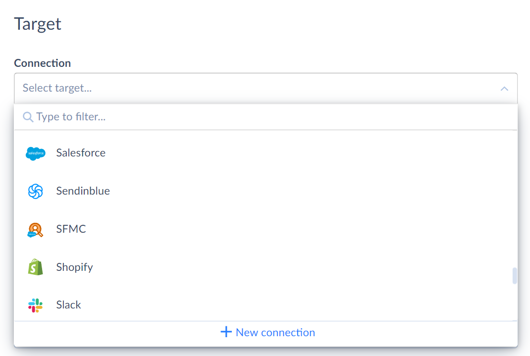530x356 pixels.
Task: Click the Sendinblue swirl logo icon
Action: (x=36, y=191)
